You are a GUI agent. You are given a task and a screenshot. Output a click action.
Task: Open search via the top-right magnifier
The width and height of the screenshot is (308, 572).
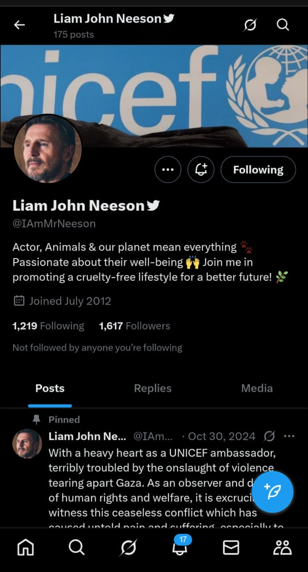[283, 25]
